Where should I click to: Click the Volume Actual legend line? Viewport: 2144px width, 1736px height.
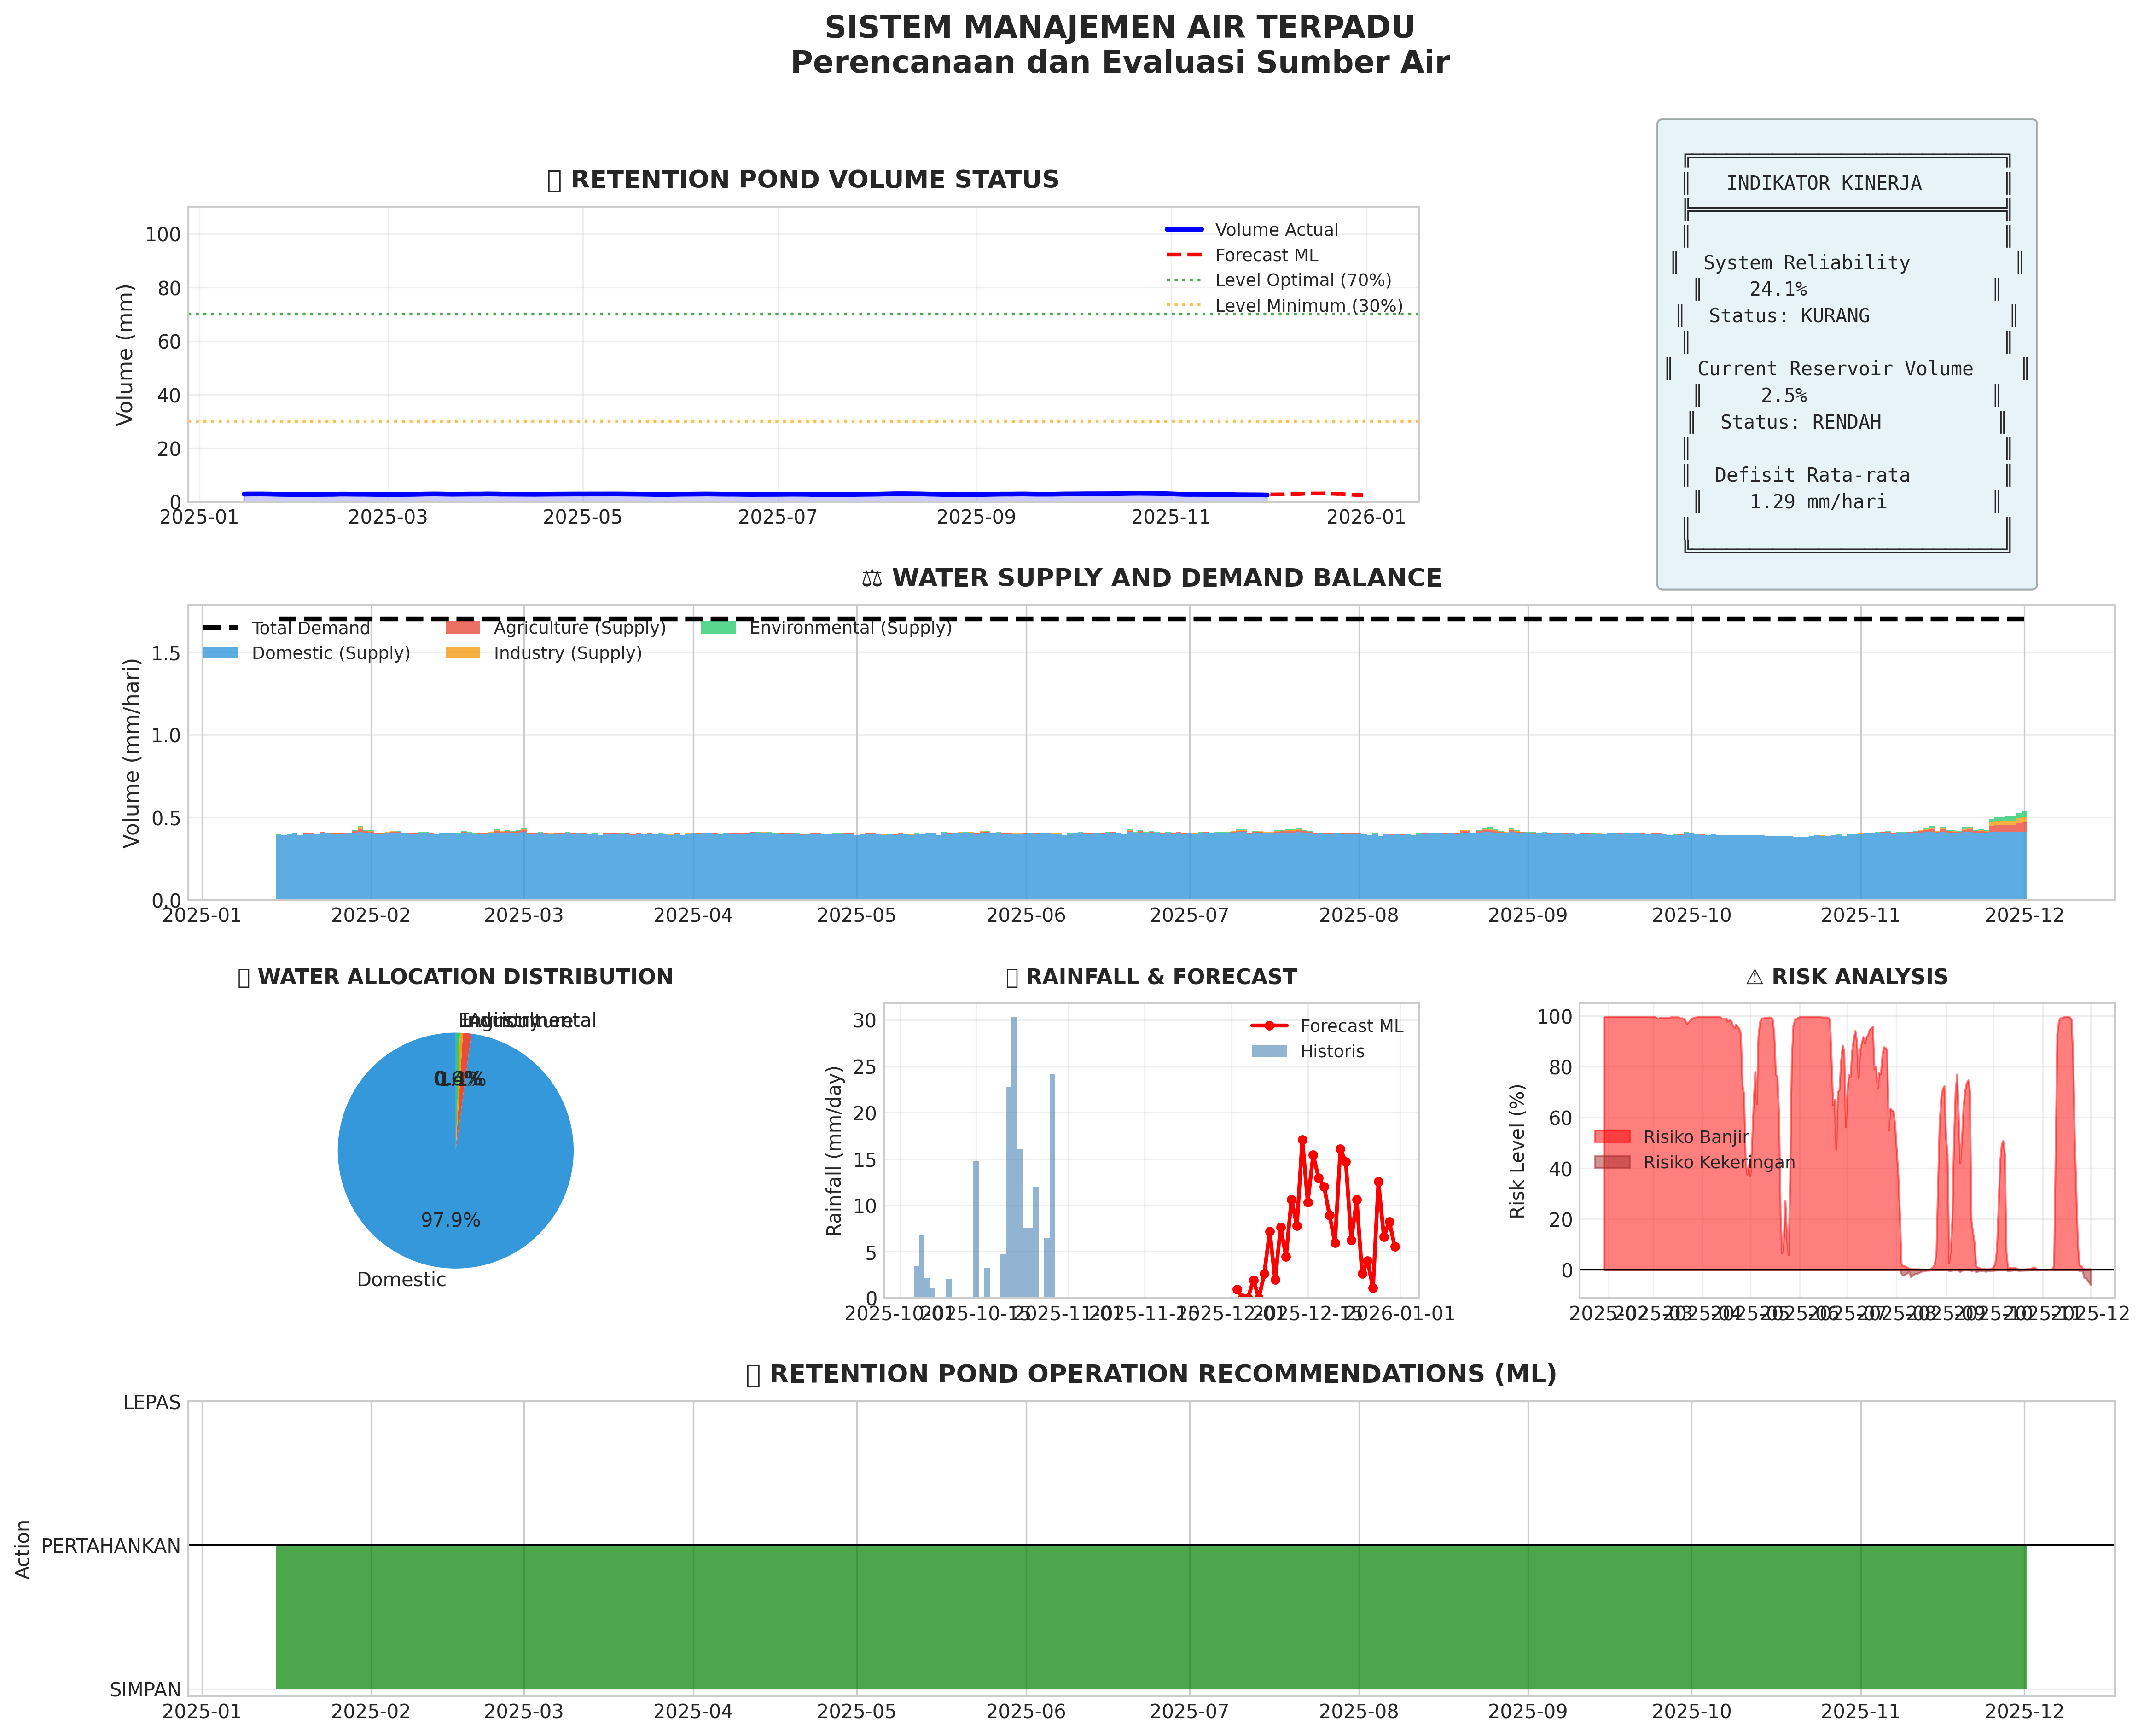coord(1184,230)
